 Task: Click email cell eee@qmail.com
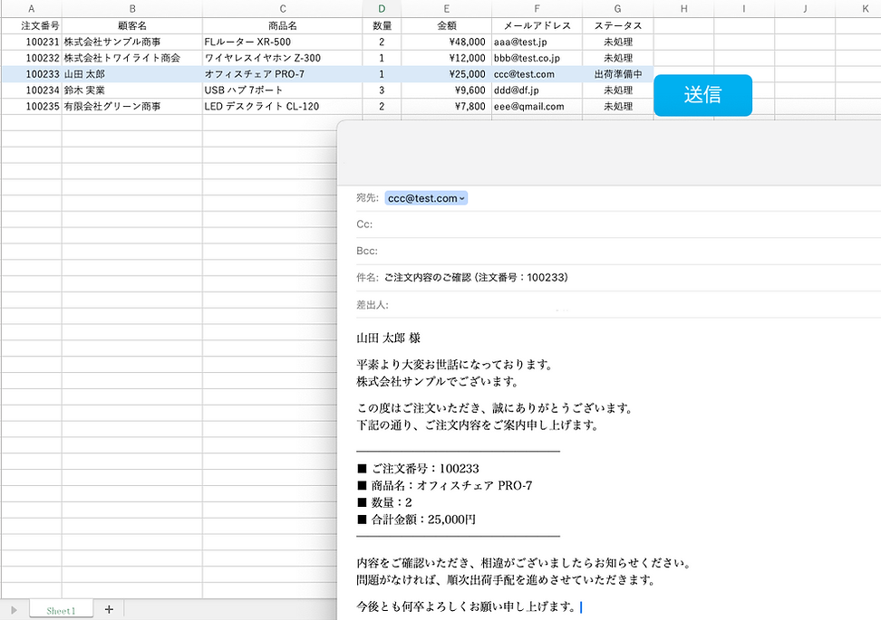[537, 107]
